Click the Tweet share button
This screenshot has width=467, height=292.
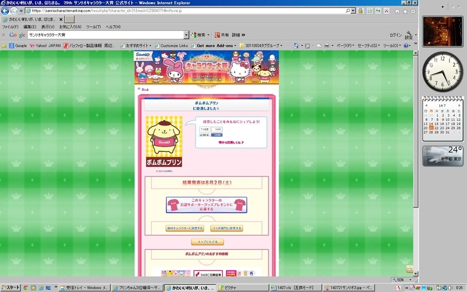pos(204,135)
